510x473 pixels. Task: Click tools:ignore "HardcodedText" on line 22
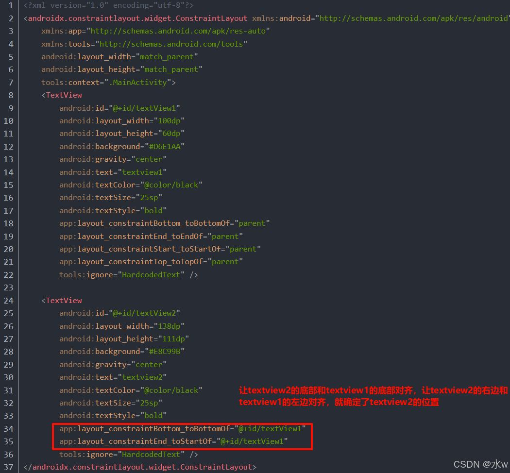[122, 275]
